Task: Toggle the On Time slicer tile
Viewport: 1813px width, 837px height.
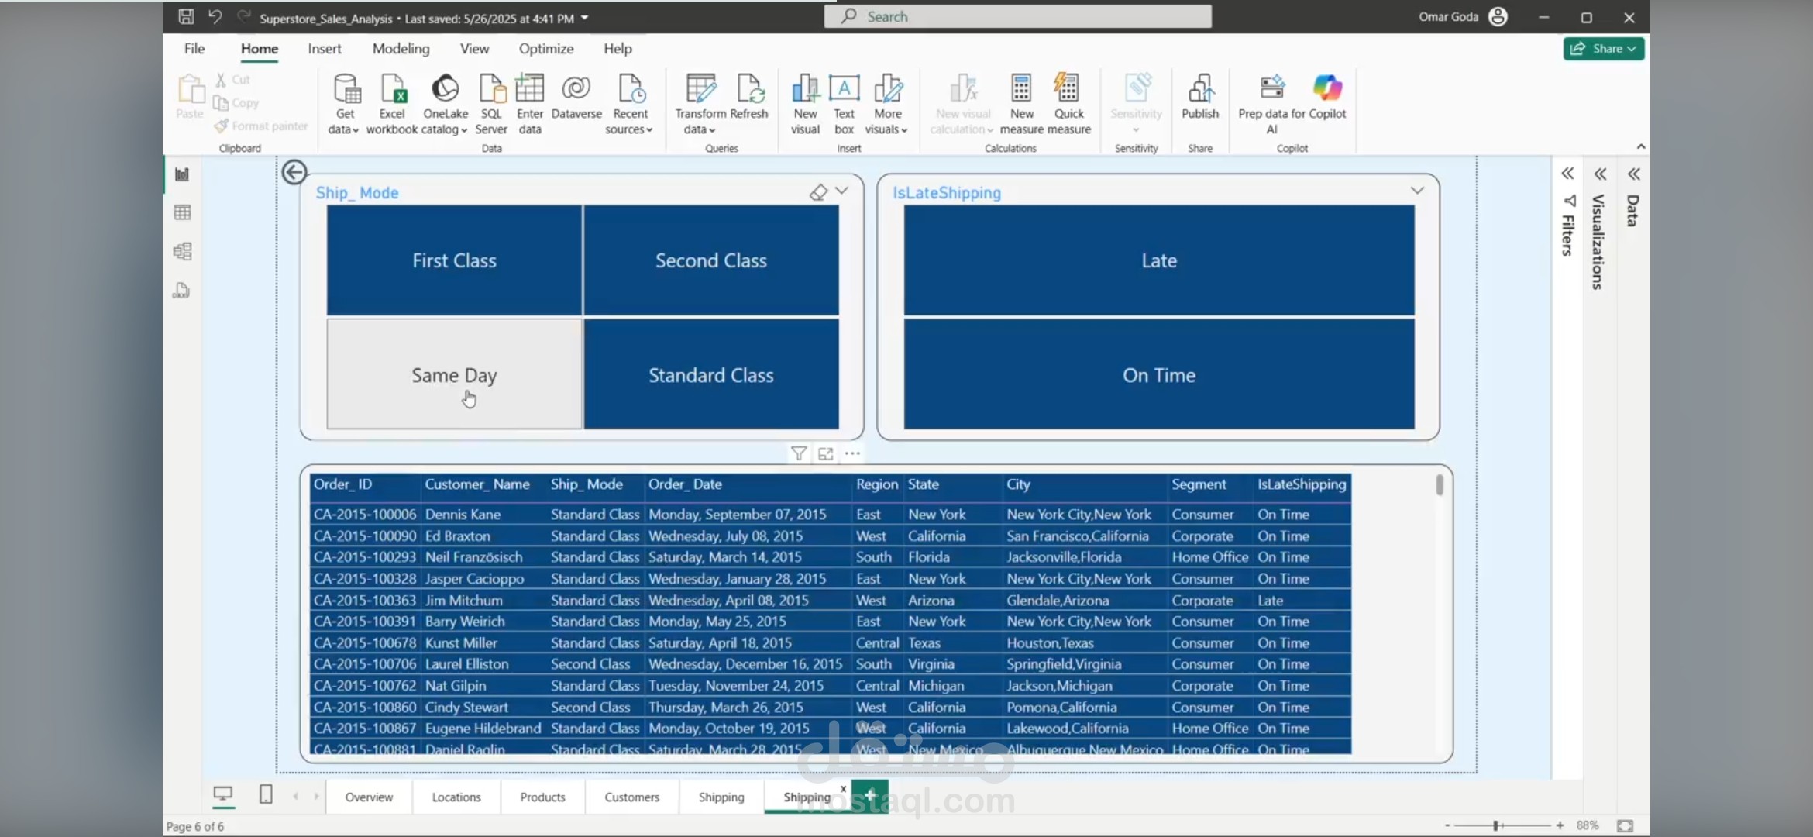Action: (x=1159, y=374)
